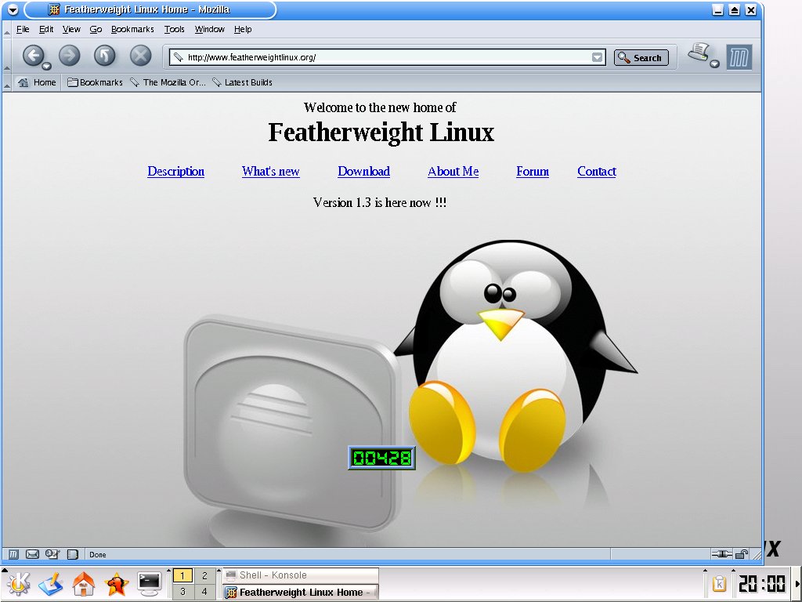Launch the Konsole terminal icon in panel
This screenshot has width=802, height=602.
point(150,584)
